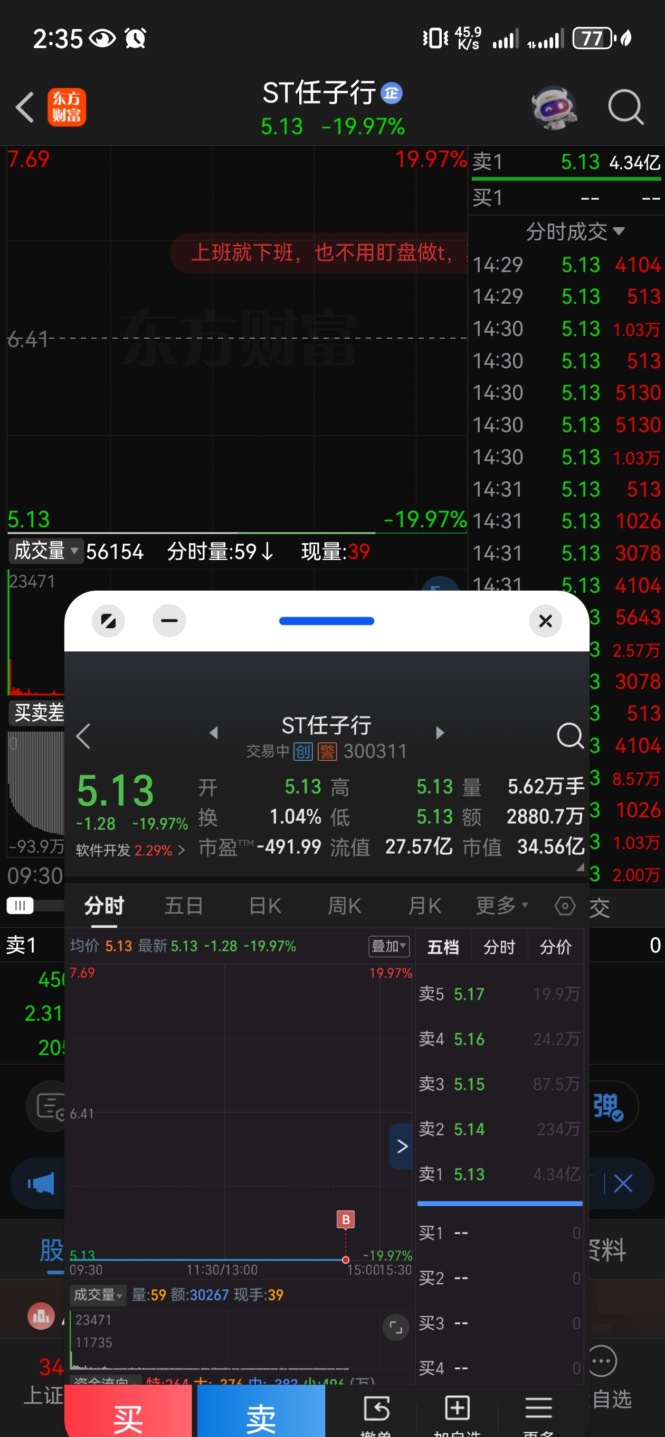Tap the red chart avatar icon

pyautogui.click(x=41, y=1317)
